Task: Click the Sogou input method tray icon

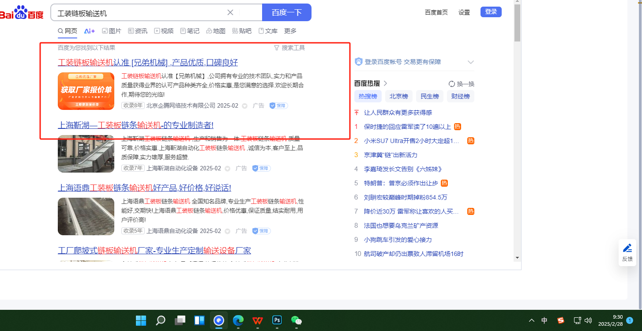Action: 560,320
